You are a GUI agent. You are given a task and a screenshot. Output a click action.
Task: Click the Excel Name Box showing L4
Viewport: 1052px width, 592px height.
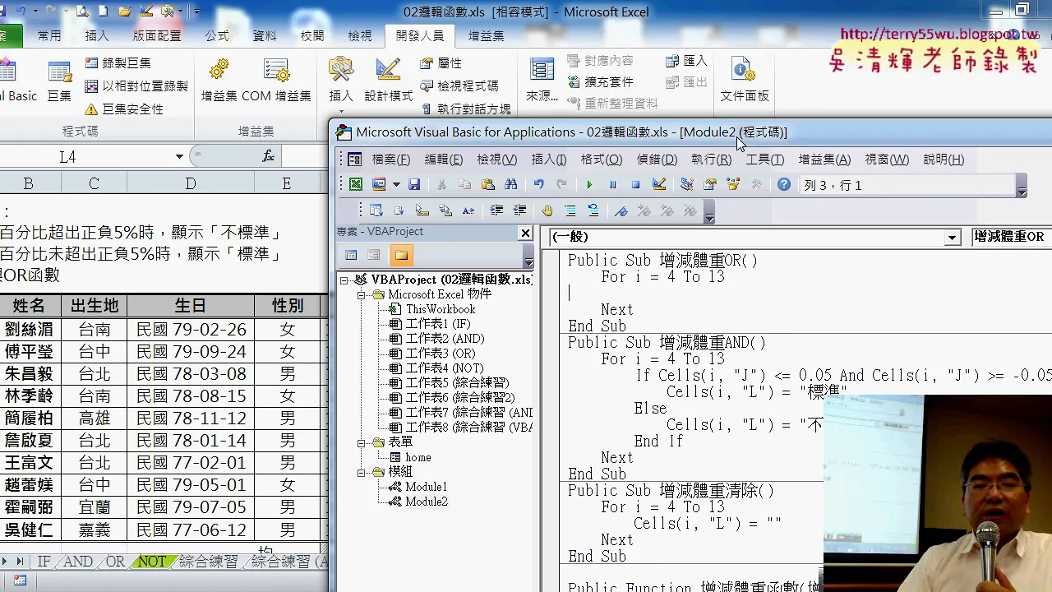(x=67, y=156)
